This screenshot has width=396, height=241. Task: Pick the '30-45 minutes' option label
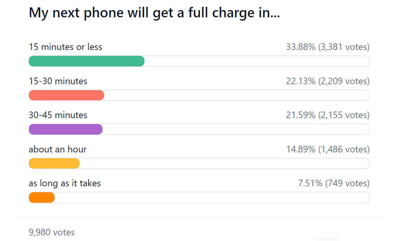(x=58, y=115)
